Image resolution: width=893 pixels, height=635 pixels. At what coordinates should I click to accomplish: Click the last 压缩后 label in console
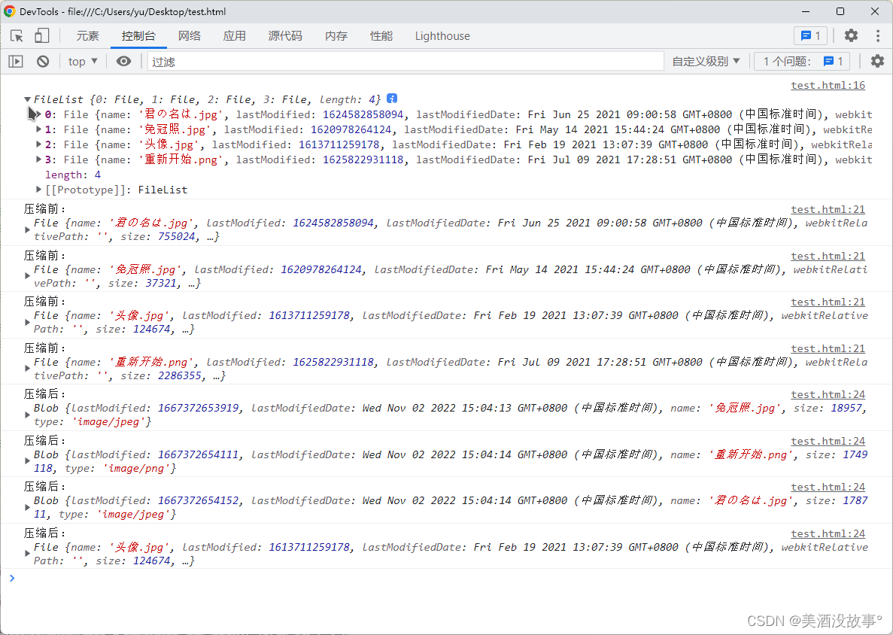pos(45,533)
